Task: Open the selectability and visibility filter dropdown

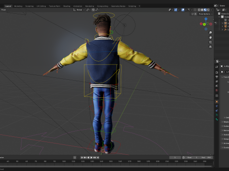Action: pos(171,10)
